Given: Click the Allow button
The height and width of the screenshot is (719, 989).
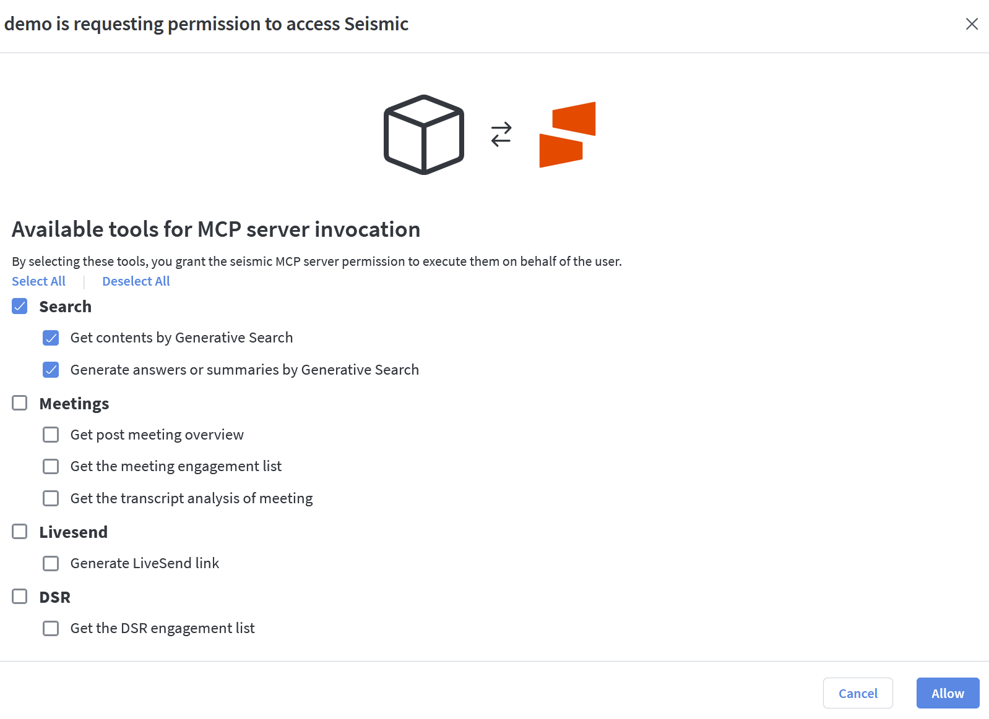Looking at the screenshot, I should click(948, 693).
